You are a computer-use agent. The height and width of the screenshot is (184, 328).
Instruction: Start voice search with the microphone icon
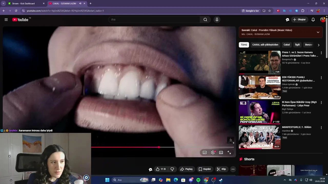tap(217, 20)
